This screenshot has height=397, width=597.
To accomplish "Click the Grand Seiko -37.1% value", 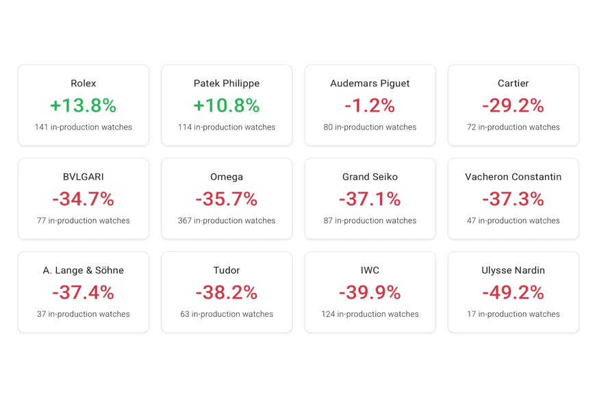I will [x=370, y=198].
